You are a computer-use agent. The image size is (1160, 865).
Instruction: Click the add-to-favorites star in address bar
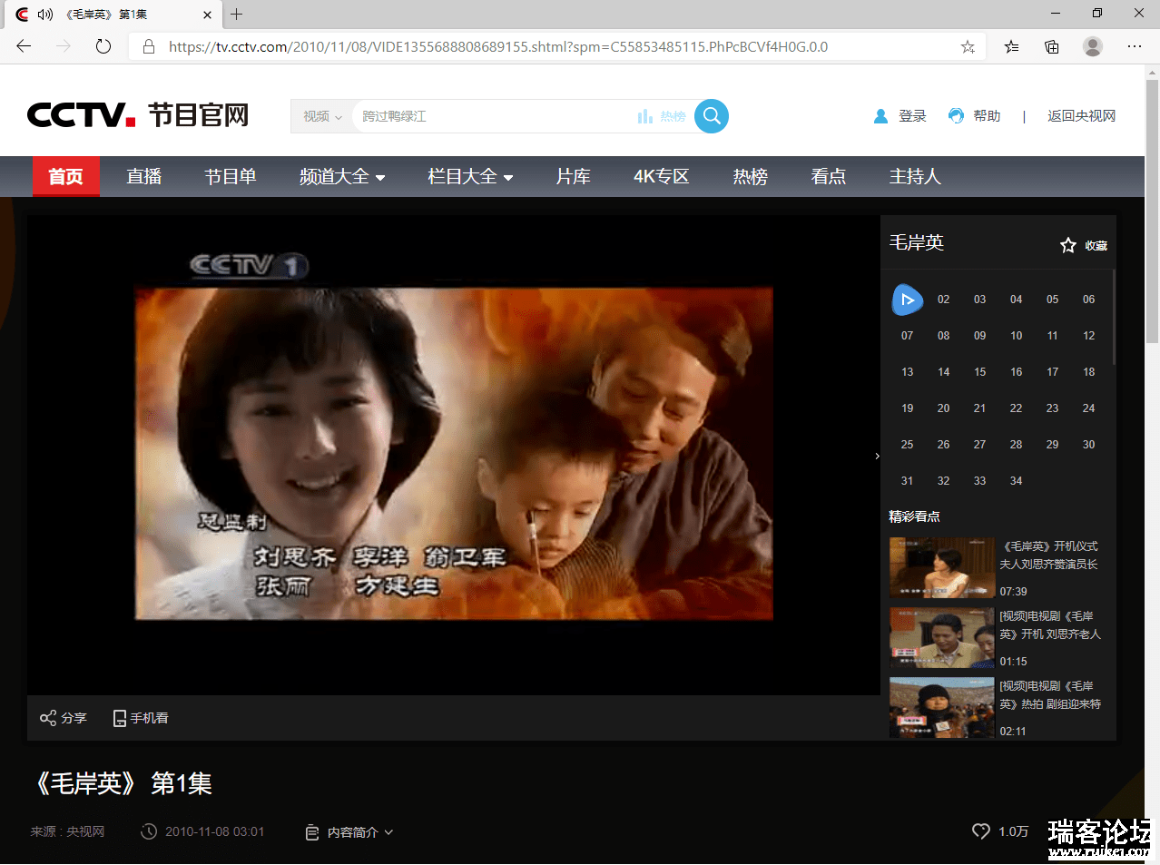pos(968,46)
